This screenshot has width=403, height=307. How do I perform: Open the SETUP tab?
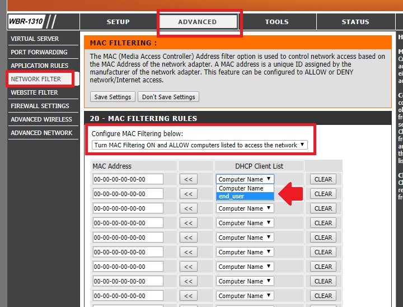point(118,22)
